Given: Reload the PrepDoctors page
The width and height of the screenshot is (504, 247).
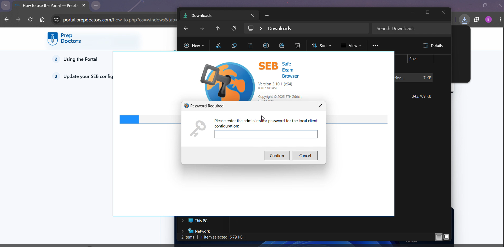Looking at the screenshot, I should point(30,20).
